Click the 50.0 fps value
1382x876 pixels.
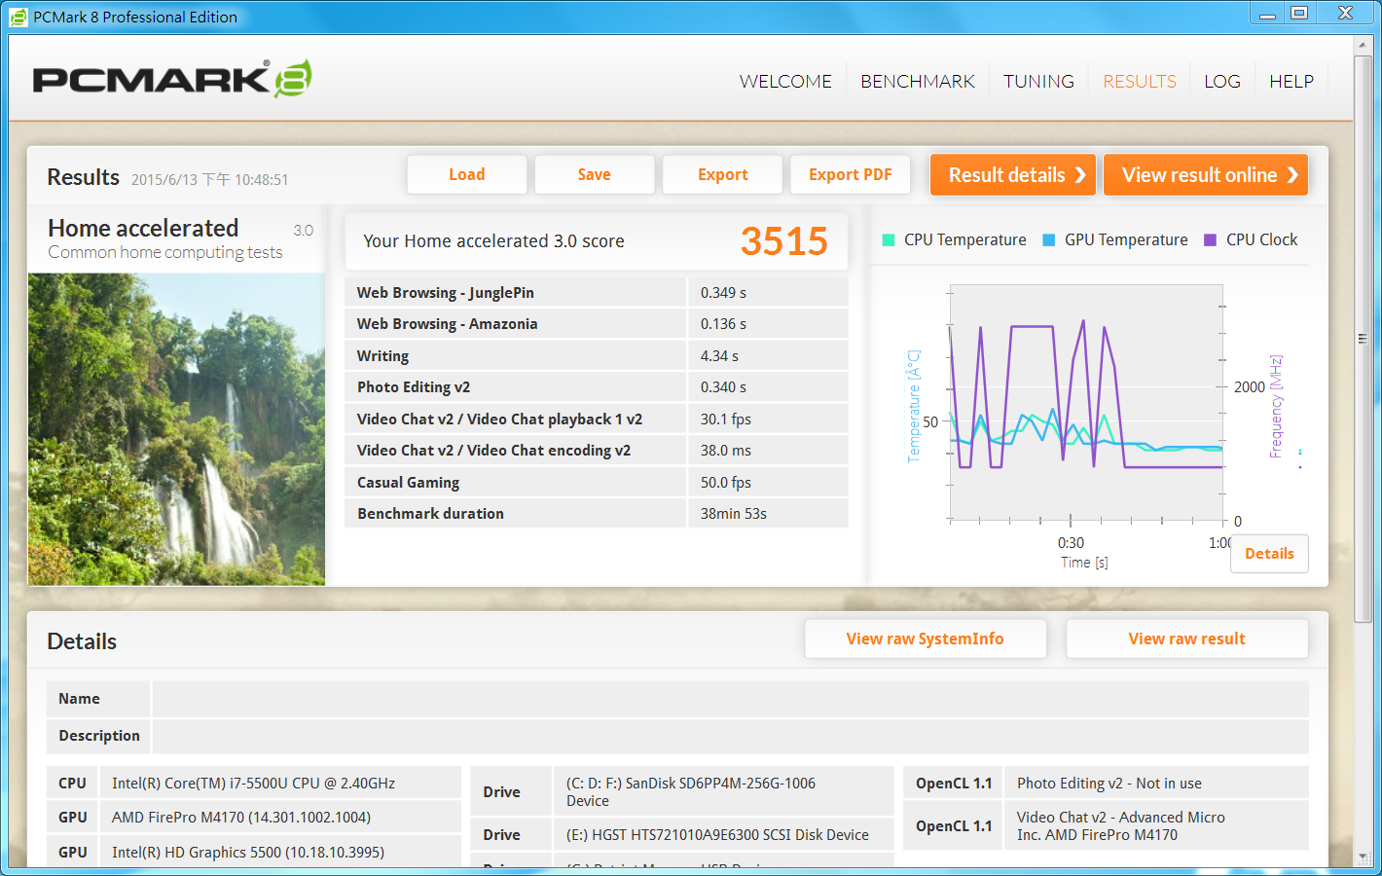tap(726, 483)
